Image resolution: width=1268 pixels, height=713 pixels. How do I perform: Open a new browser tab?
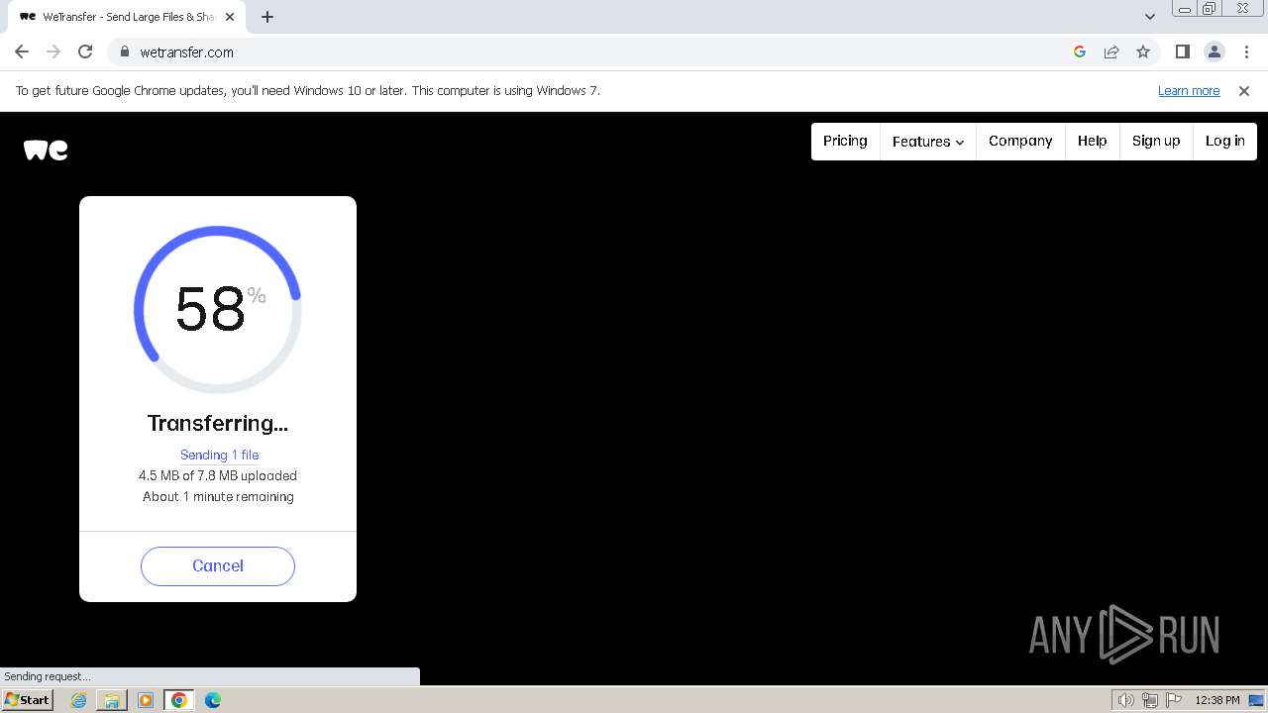[267, 17]
